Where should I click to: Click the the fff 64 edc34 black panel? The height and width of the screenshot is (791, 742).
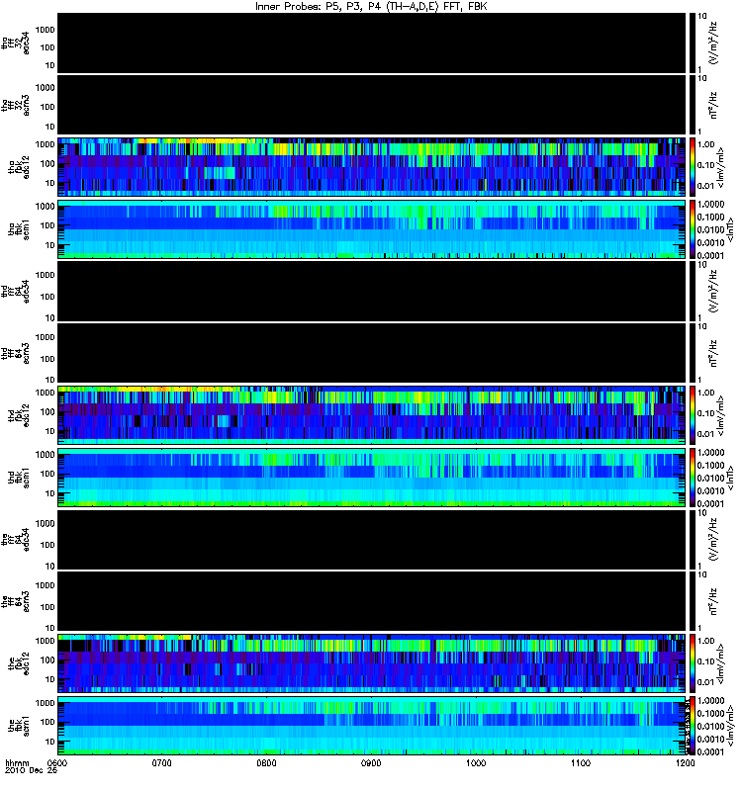point(372,539)
